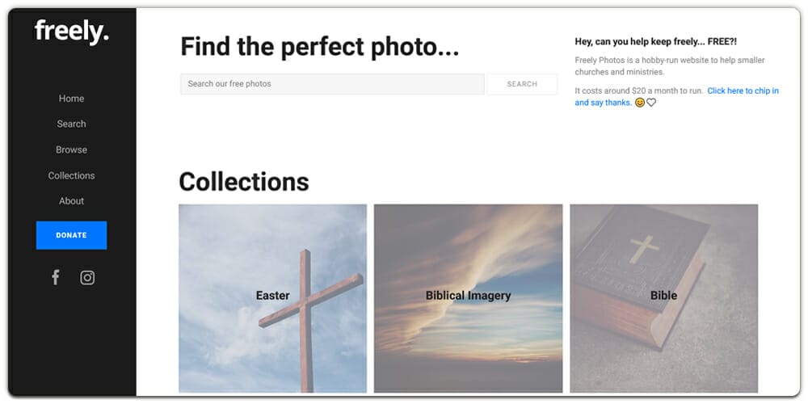Viewport: 808px width, 404px height.
Task: Open the Easter collection thumbnail
Action: pos(272,297)
